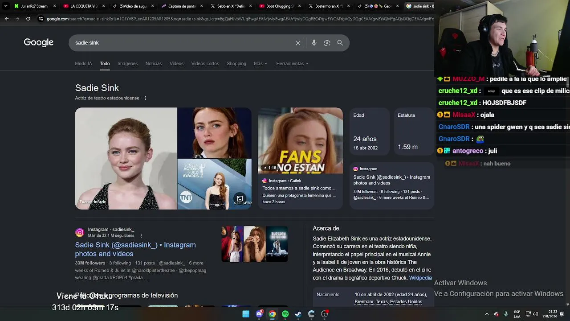Open the image gallery icon on the awards photo
570x321 pixels.
point(240,199)
